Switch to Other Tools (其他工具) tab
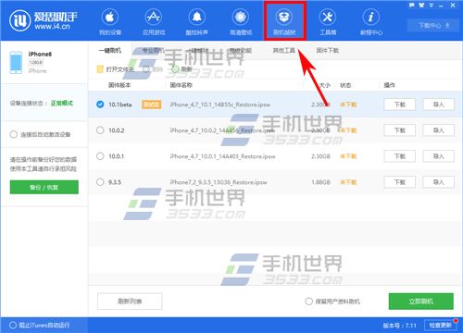Viewport: 463px width, 333px height. [283, 50]
